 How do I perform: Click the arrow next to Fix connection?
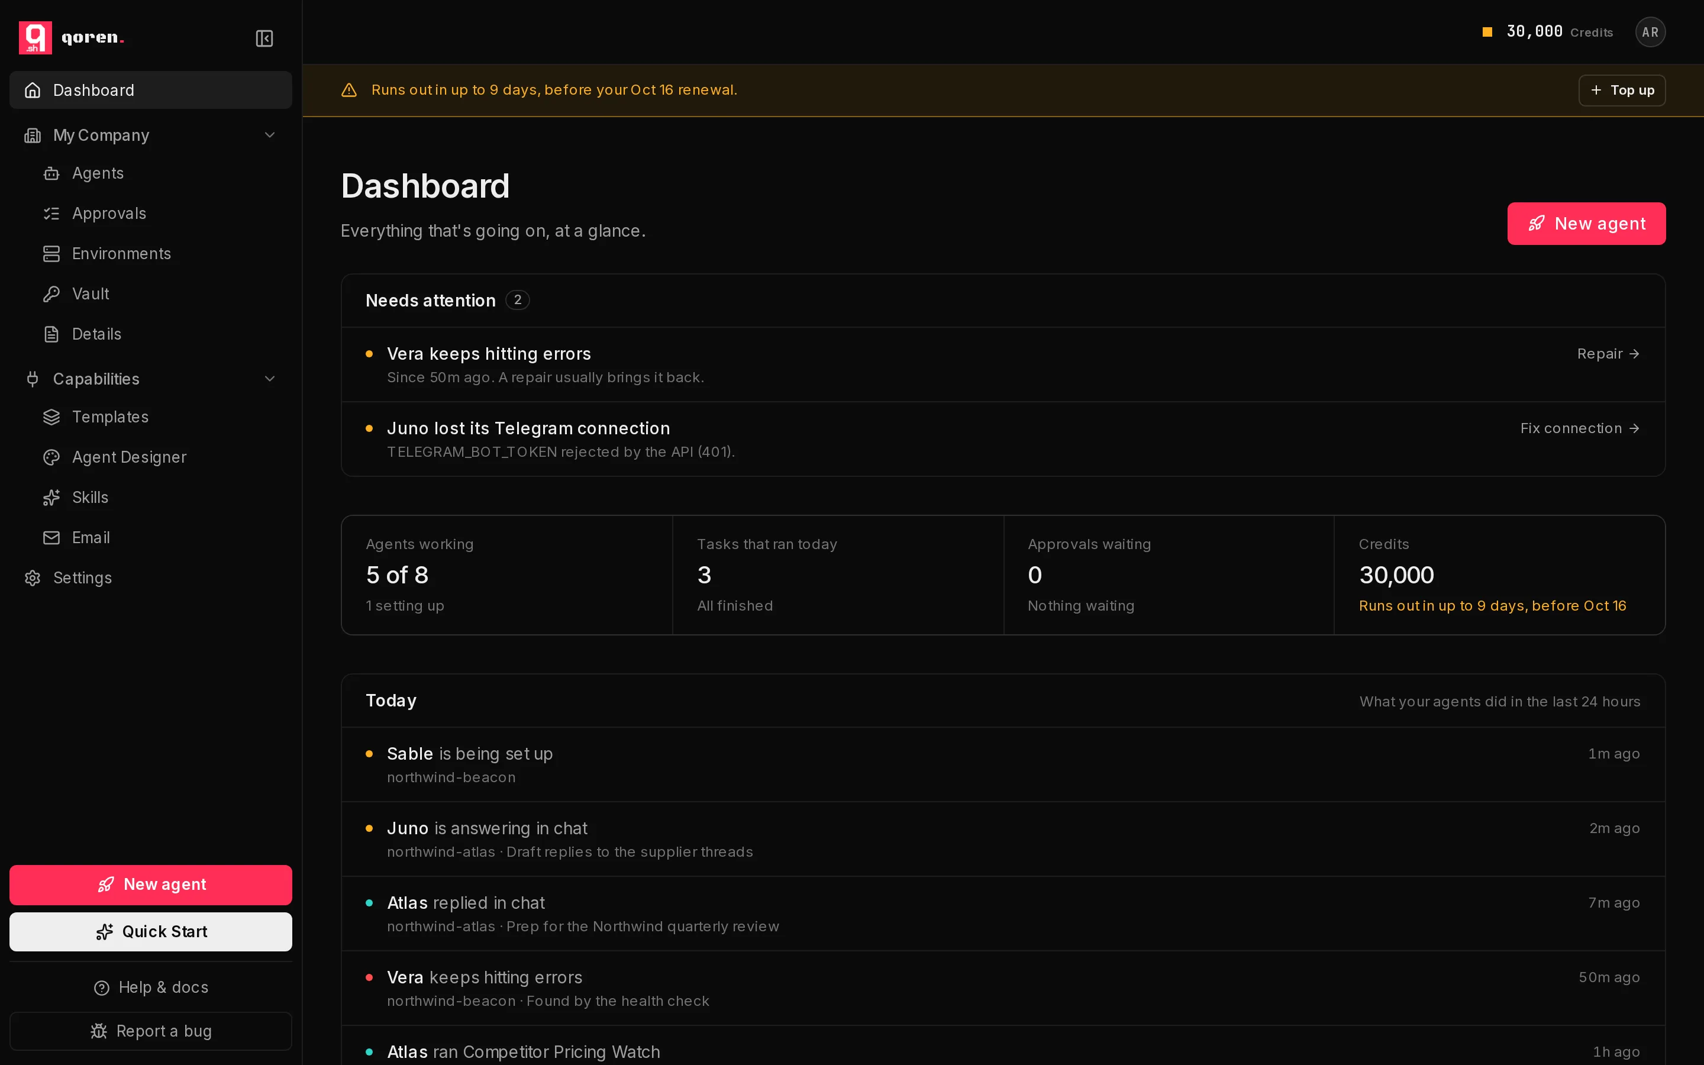click(1634, 428)
